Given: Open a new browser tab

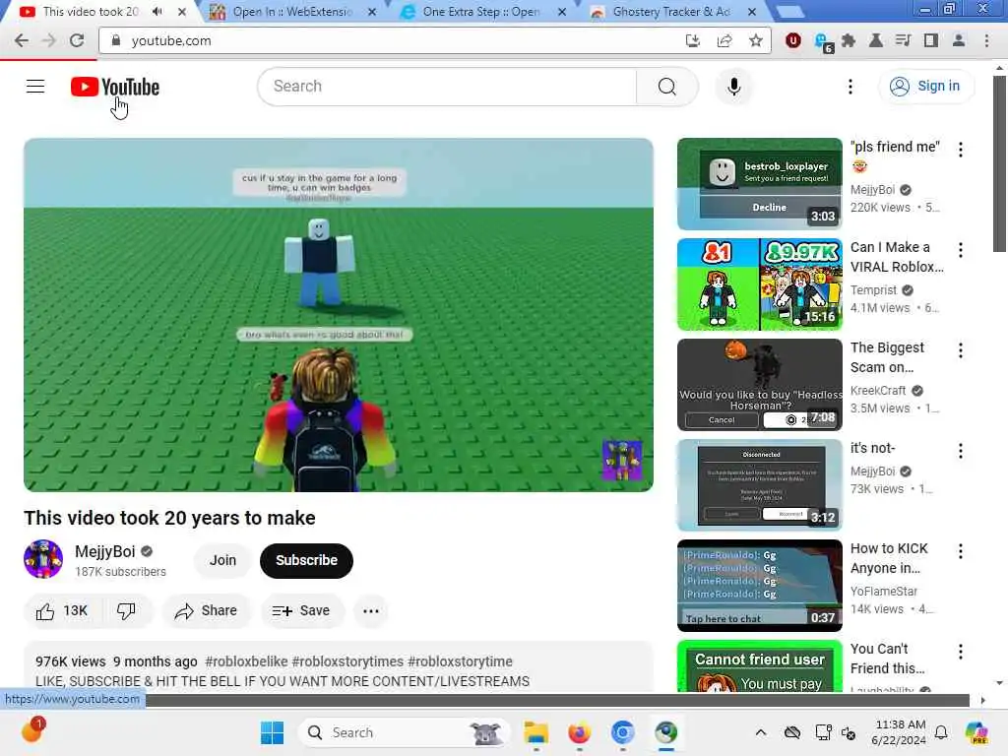Looking at the screenshot, I should point(789,12).
